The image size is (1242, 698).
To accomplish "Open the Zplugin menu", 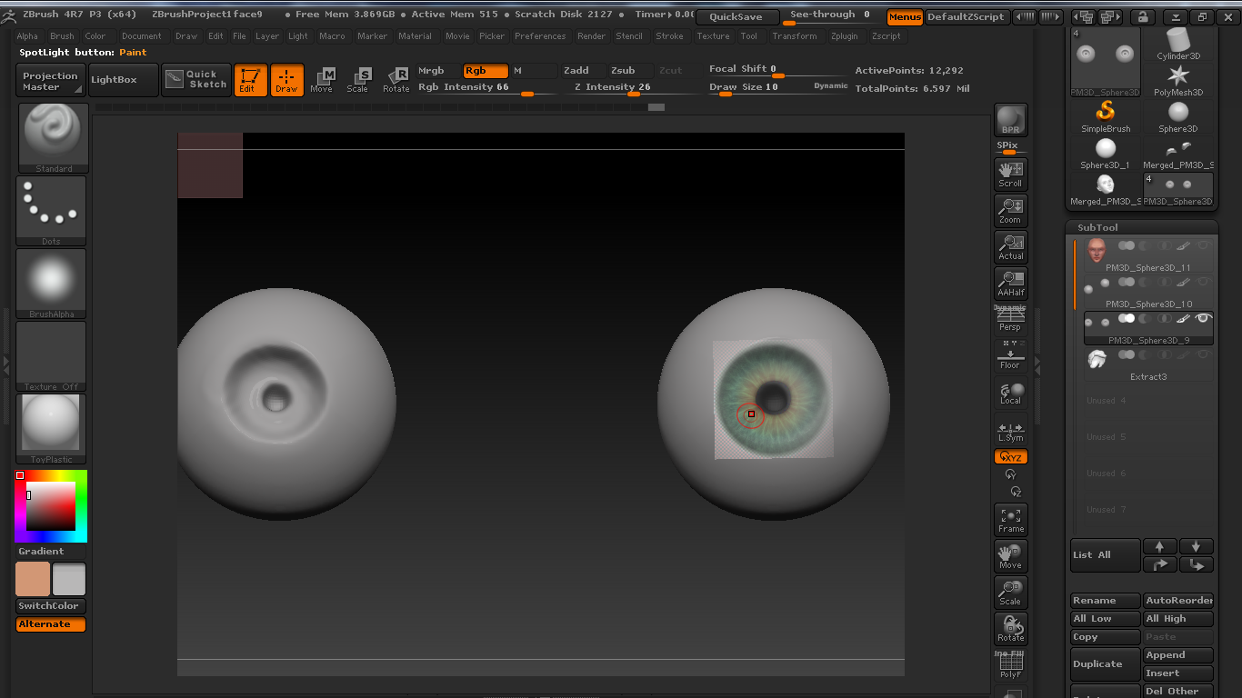I will point(845,36).
